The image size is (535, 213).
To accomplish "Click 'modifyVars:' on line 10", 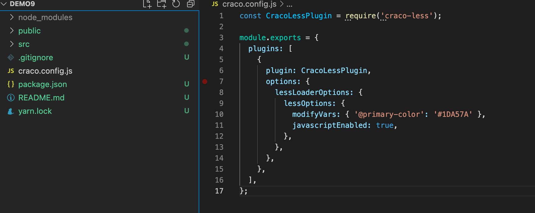I will pyautogui.click(x=316, y=114).
